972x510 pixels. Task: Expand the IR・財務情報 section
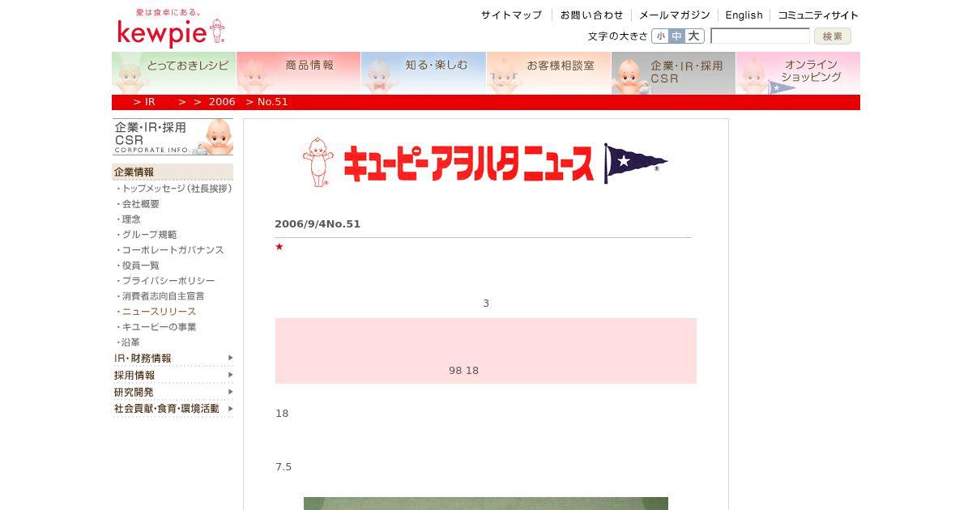pos(173,358)
